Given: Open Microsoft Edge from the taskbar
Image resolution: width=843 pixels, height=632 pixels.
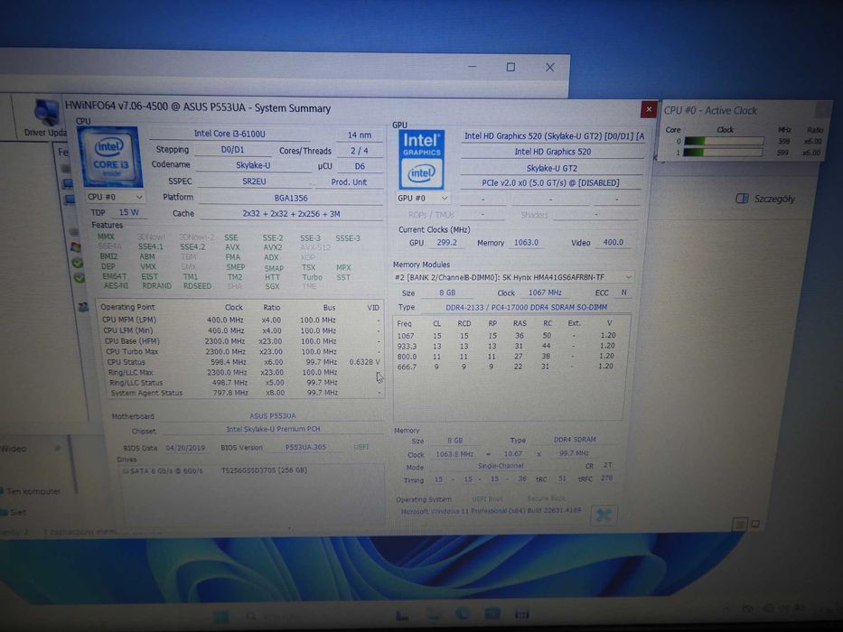Looking at the screenshot, I should pos(462,614).
